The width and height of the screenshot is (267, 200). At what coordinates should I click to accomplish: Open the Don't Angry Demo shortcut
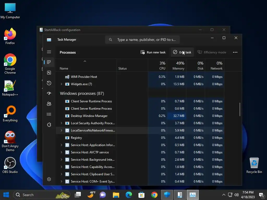(10, 141)
